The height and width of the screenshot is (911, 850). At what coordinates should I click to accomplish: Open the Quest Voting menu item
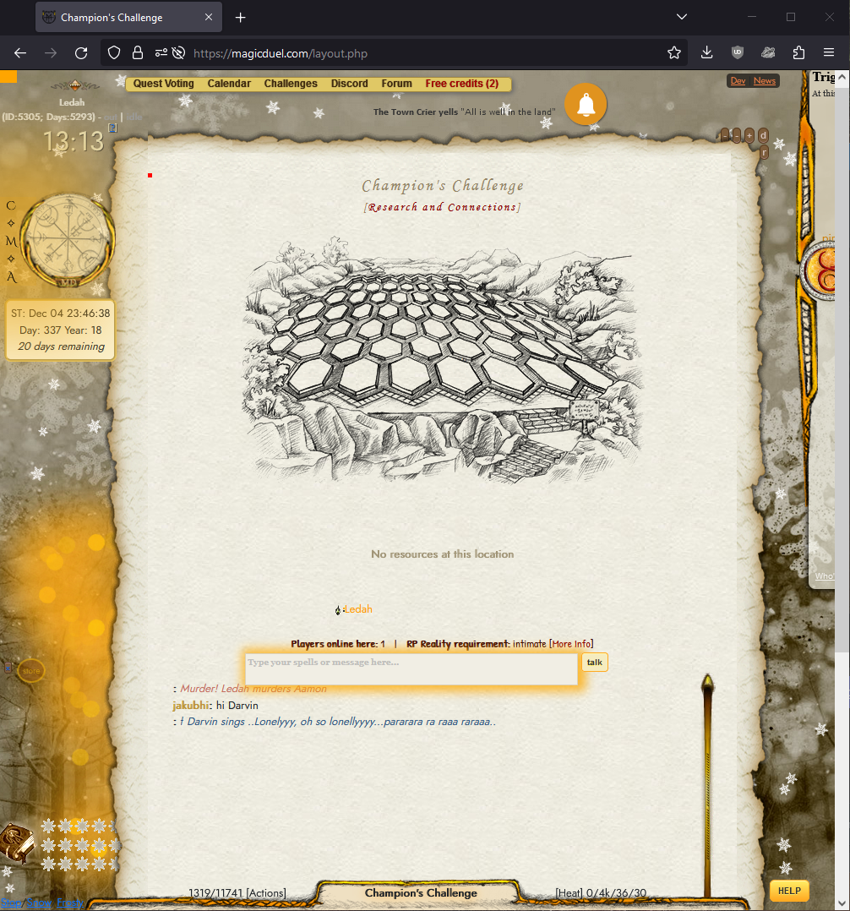tap(163, 84)
